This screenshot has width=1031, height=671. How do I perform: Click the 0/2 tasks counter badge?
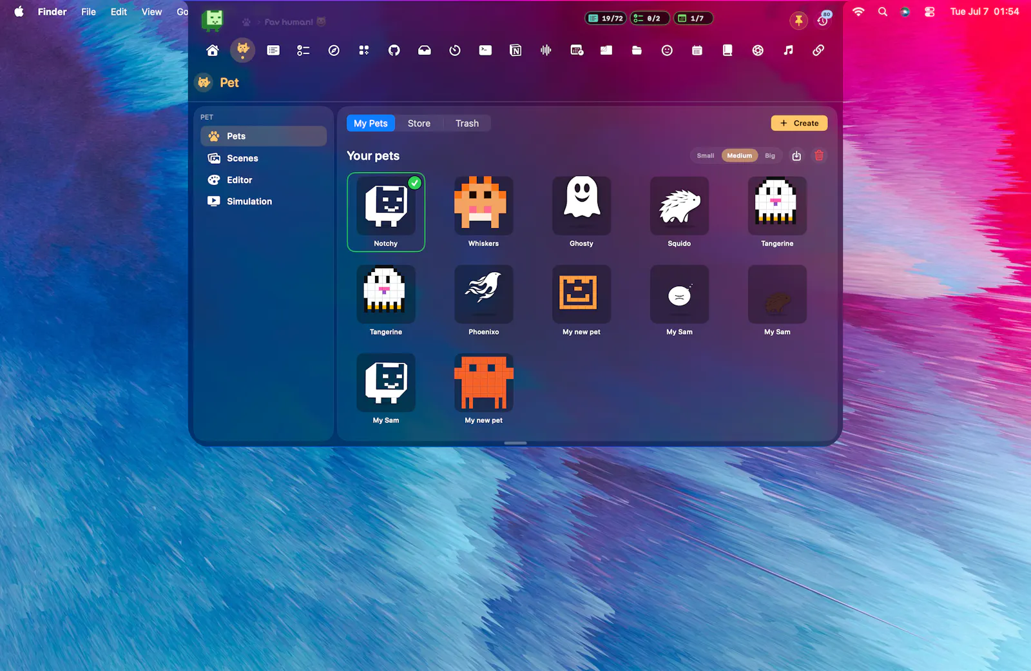pos(650,18)
